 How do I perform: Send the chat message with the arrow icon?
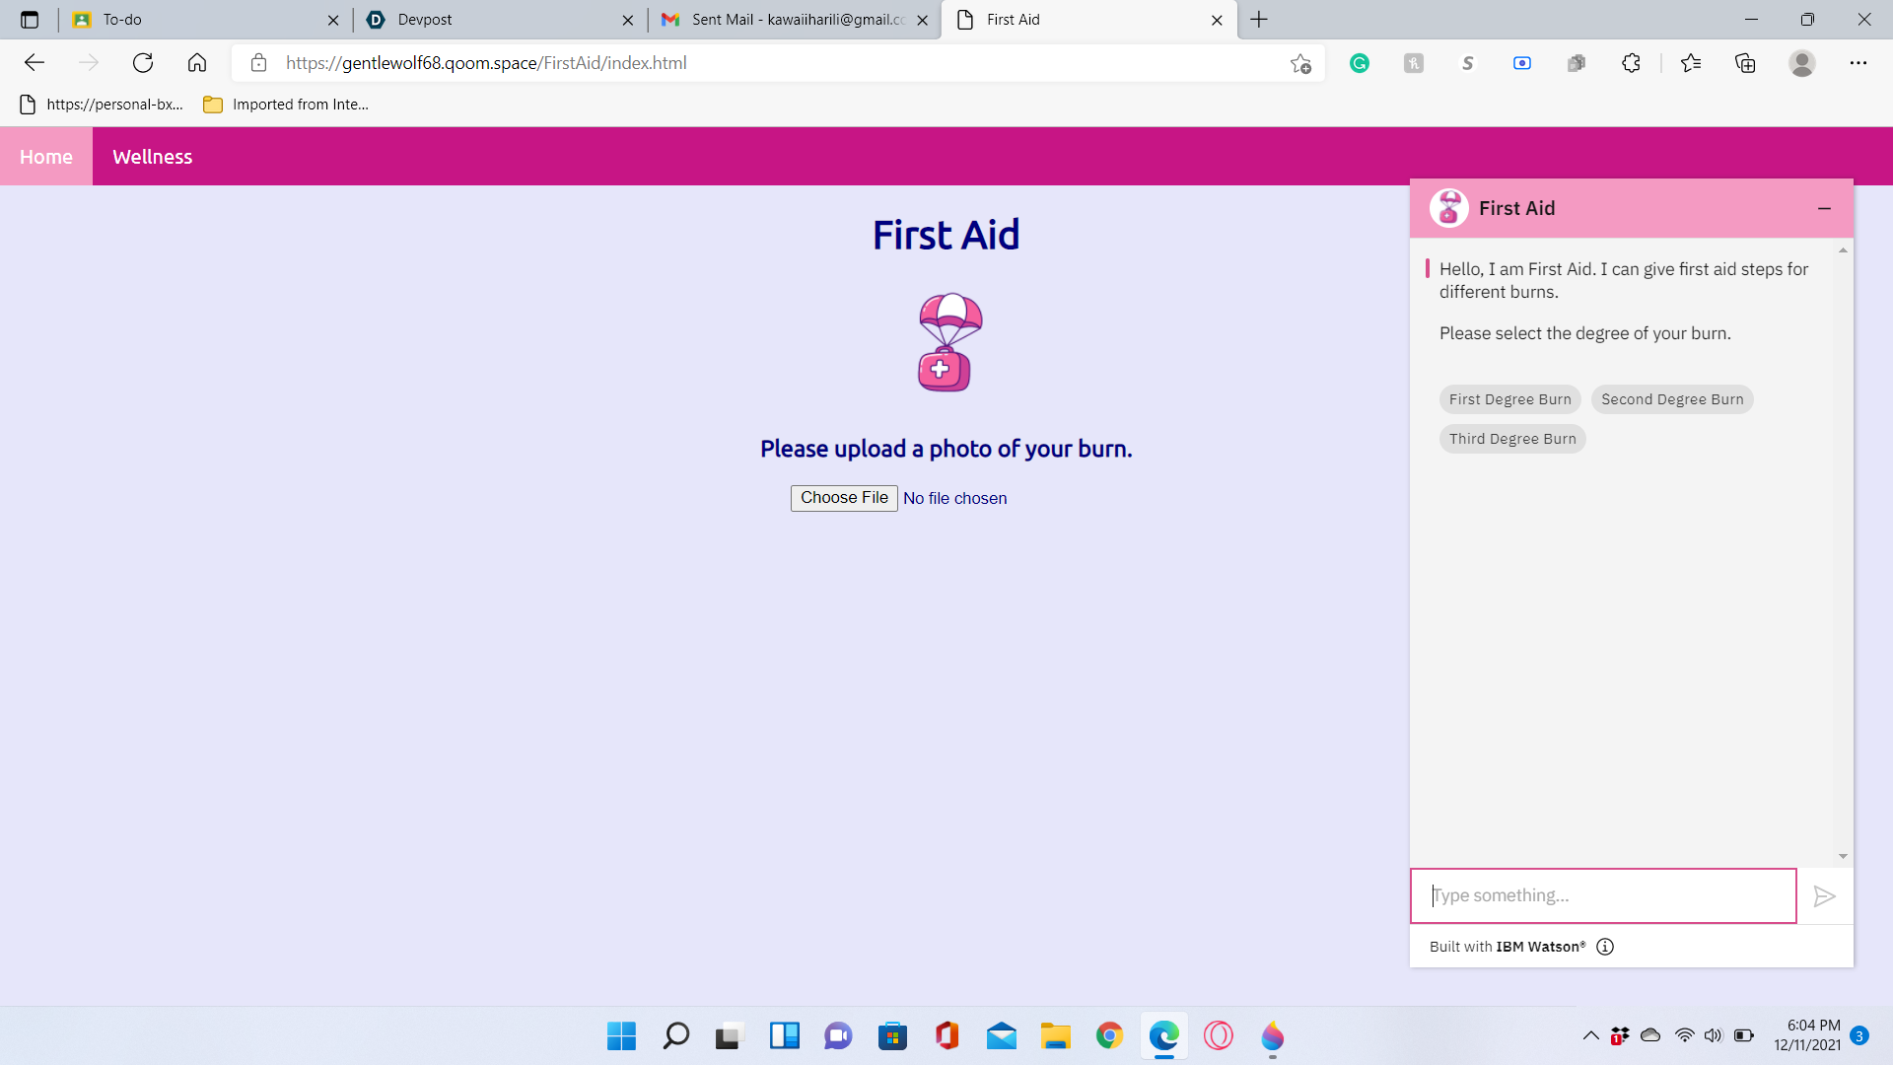(x=1824, y=896)
